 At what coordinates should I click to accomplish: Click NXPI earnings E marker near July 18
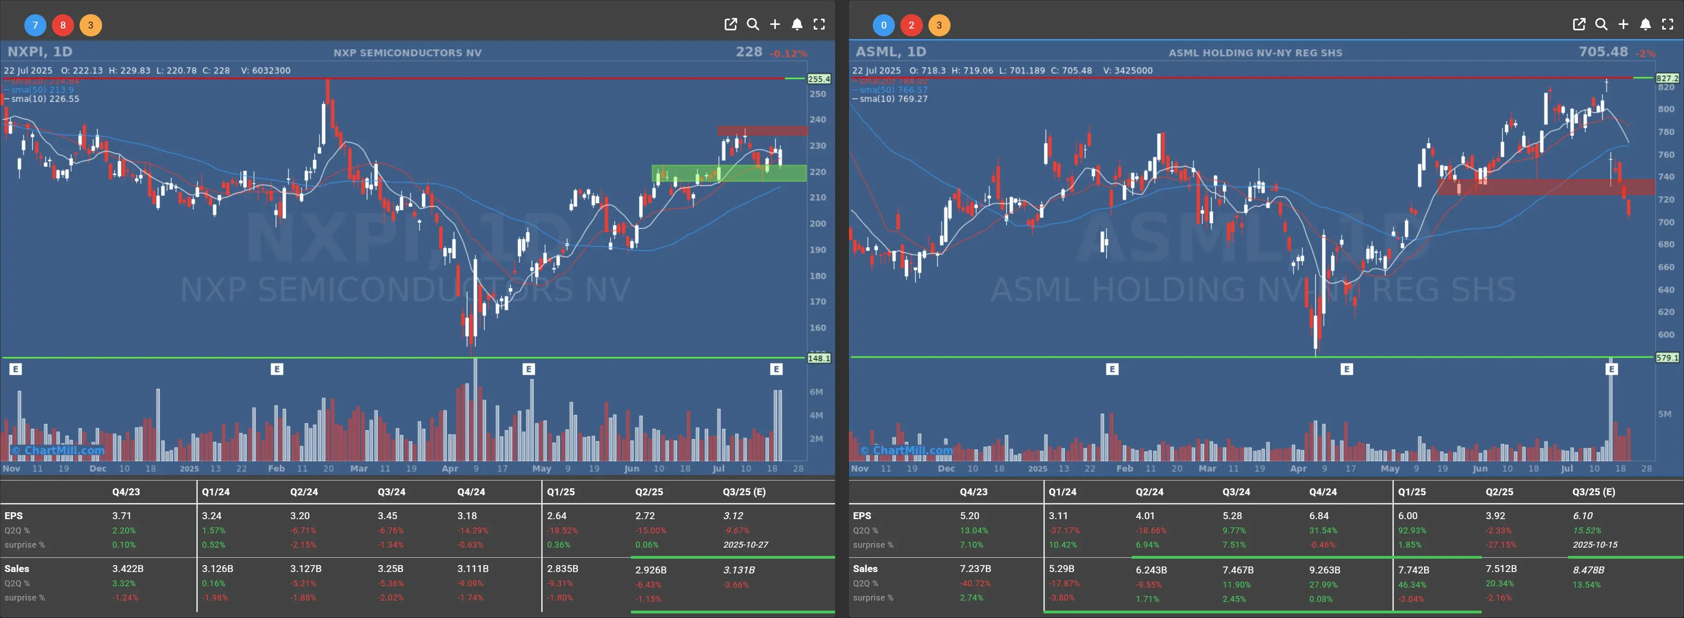coord(776,370)
